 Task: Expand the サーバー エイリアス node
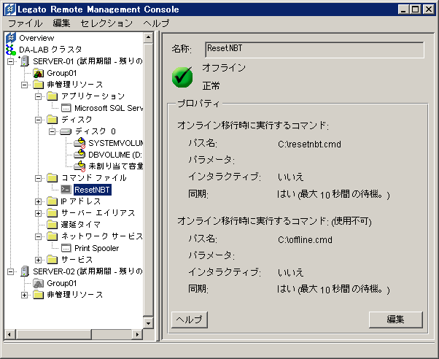point(39,213)
